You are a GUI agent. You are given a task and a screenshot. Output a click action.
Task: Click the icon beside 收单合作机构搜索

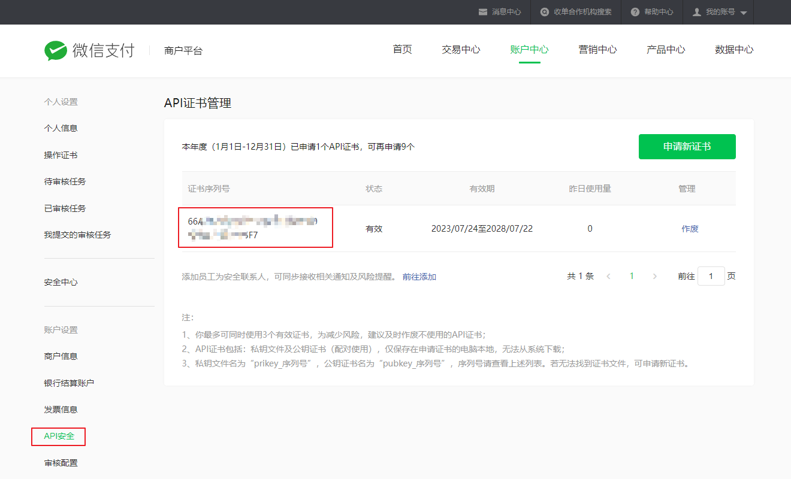click(x=544, y=12)
